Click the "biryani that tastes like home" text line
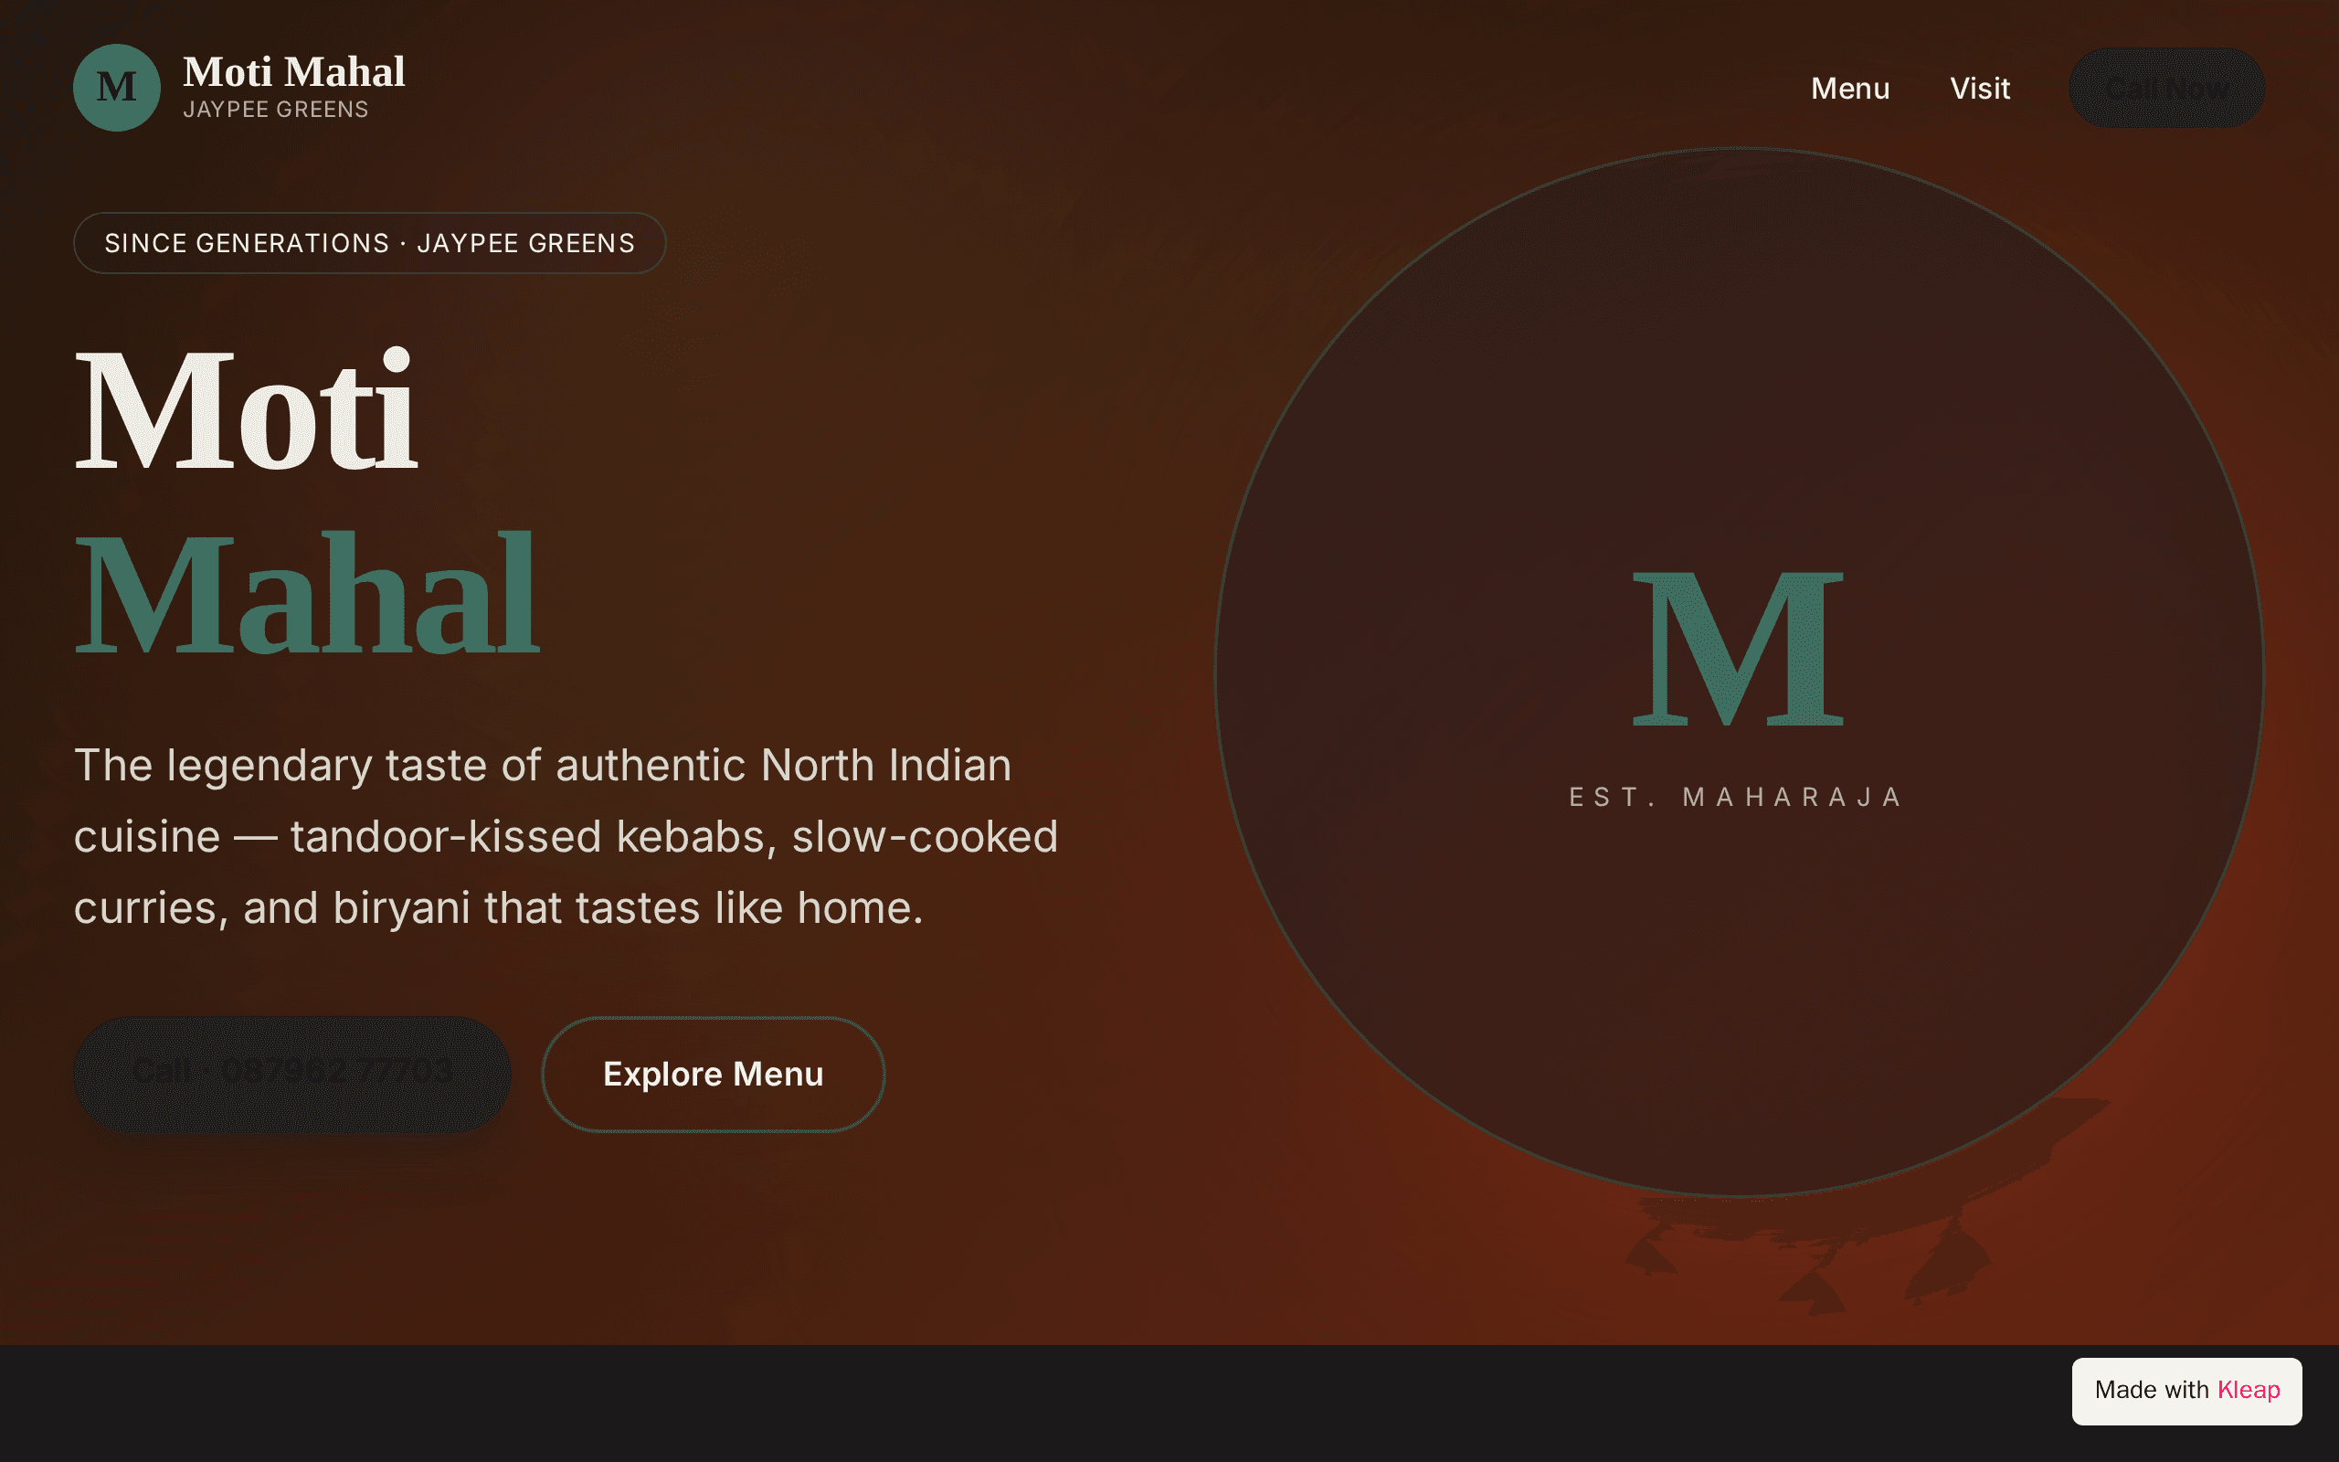Viewport: 2339px width, 1462px height. pos(629,908)
